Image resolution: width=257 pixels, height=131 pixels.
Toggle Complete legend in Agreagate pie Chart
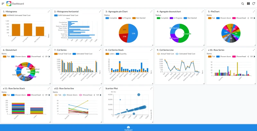(111, 18)
